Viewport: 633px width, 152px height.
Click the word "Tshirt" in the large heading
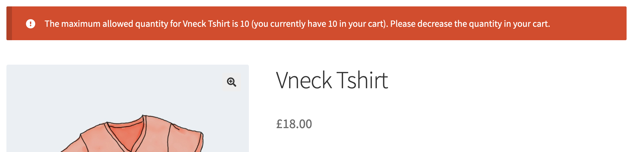click(x=362, y=80)
